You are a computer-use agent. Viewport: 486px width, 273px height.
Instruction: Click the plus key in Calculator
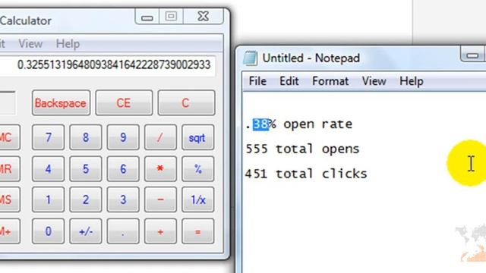tap(160, 231)
